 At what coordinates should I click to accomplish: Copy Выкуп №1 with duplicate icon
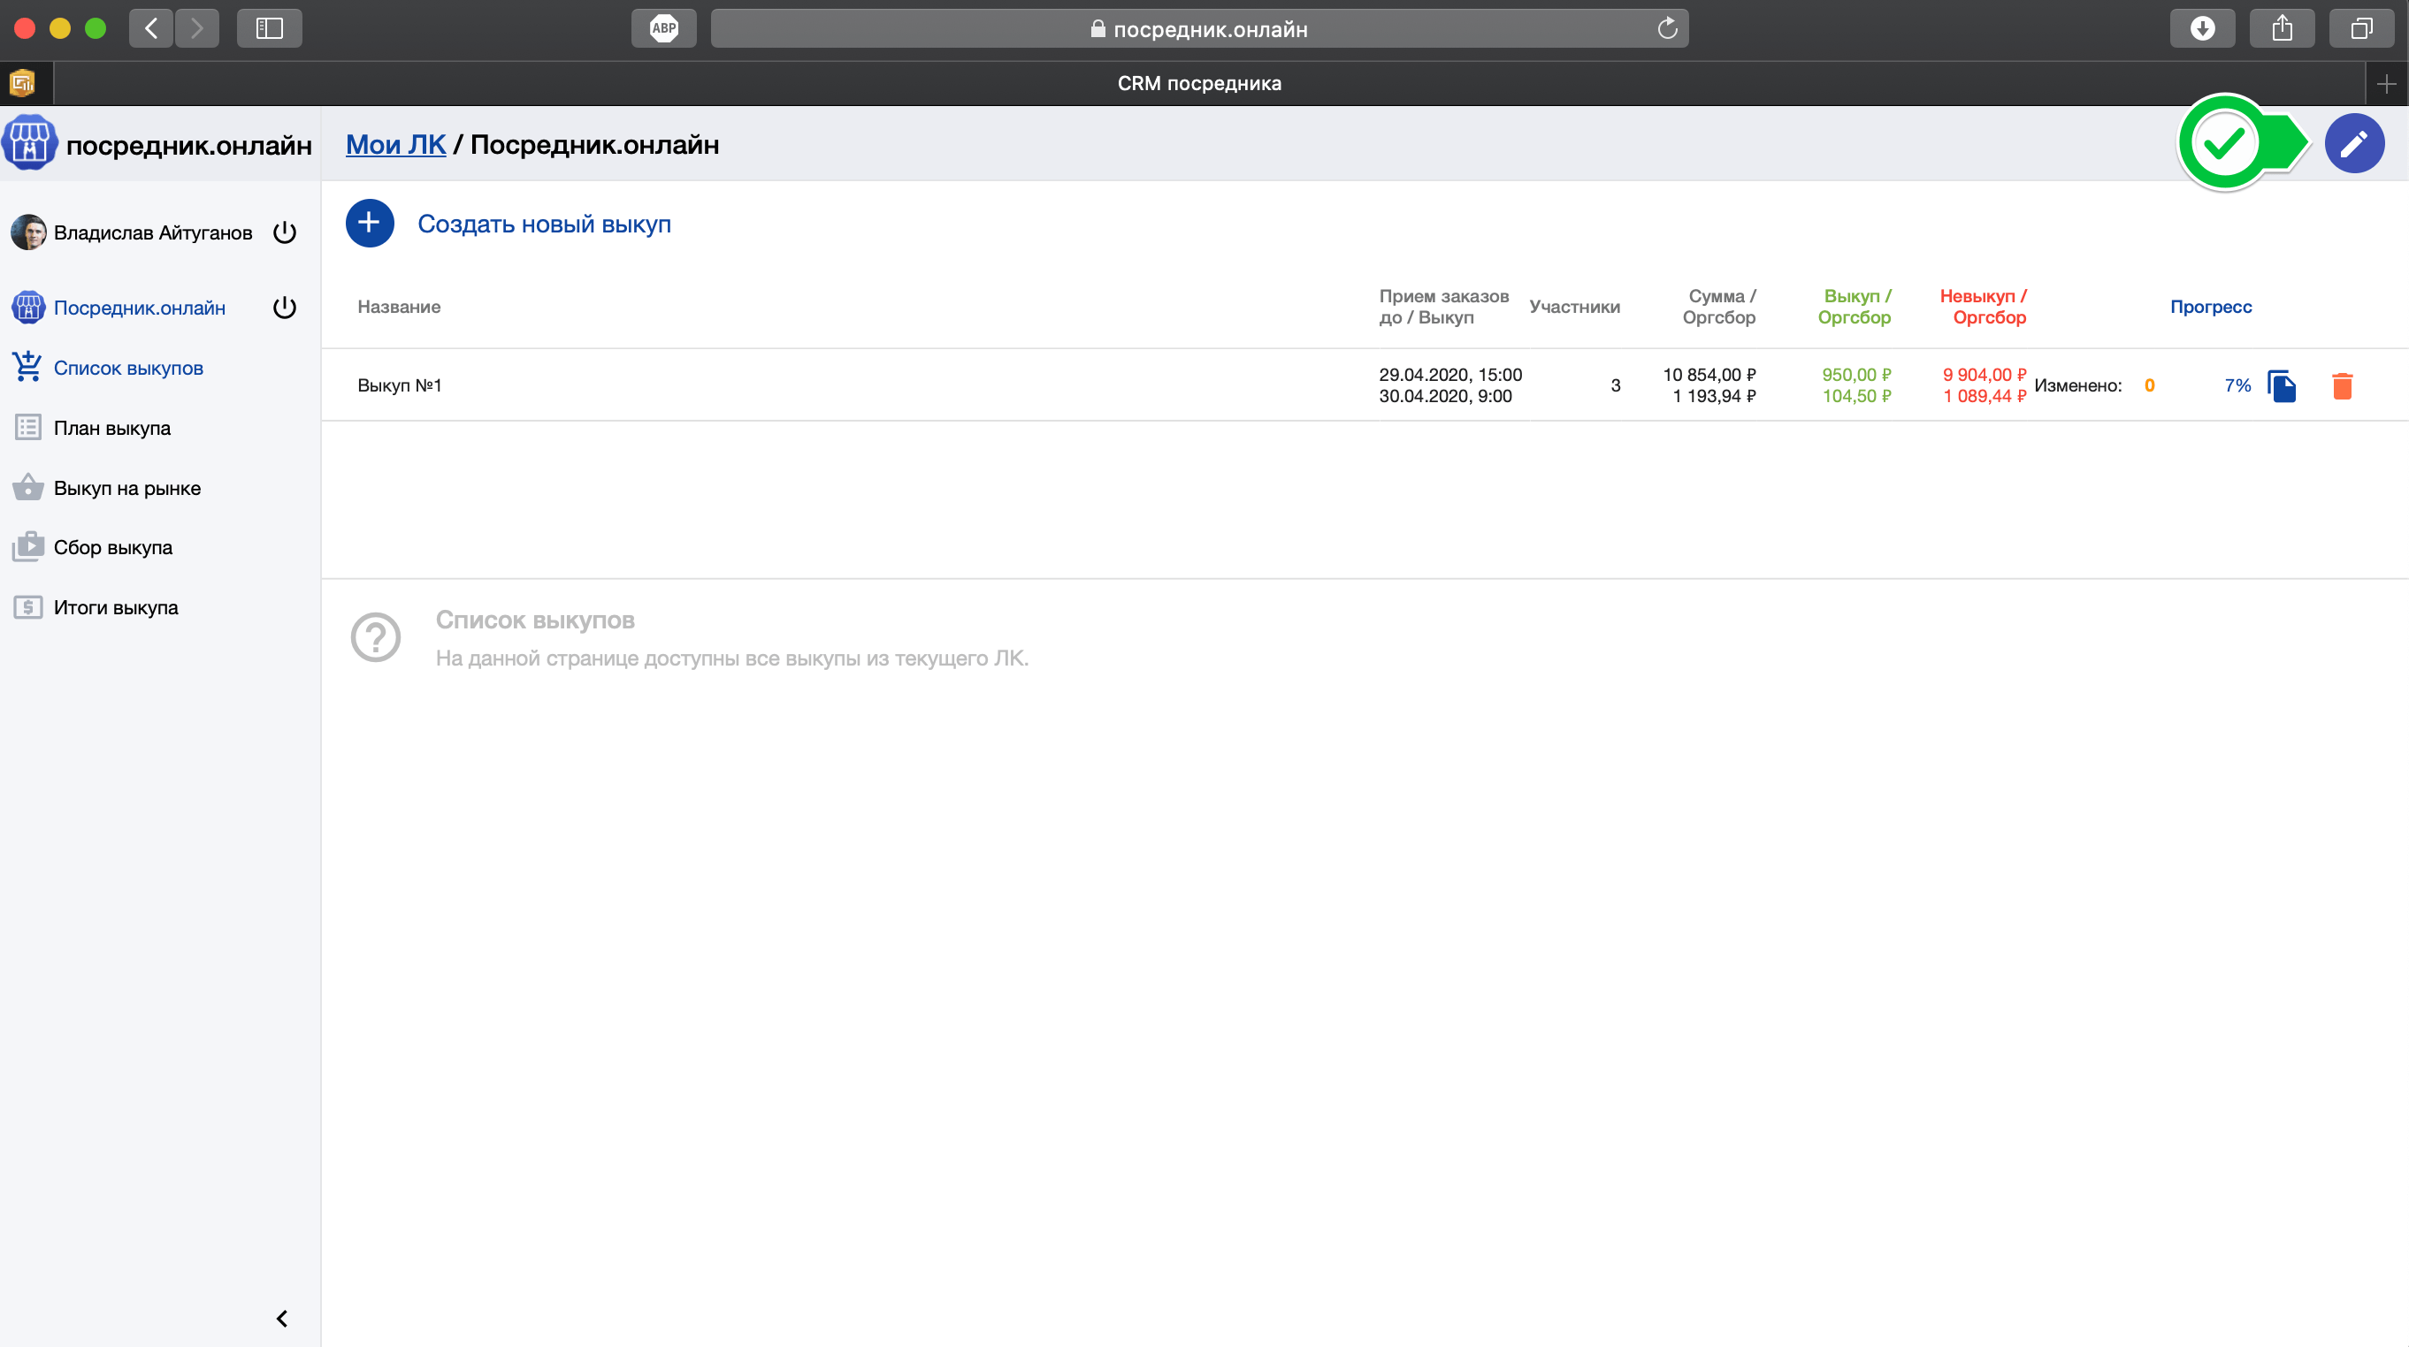(x=2282, y=386)
